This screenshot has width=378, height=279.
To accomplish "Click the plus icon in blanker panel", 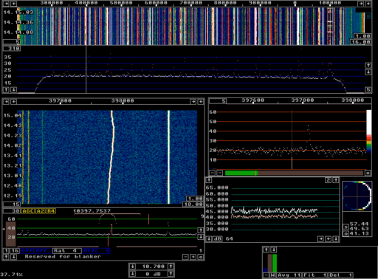I will pyautogui.click(x=193, y=257).
